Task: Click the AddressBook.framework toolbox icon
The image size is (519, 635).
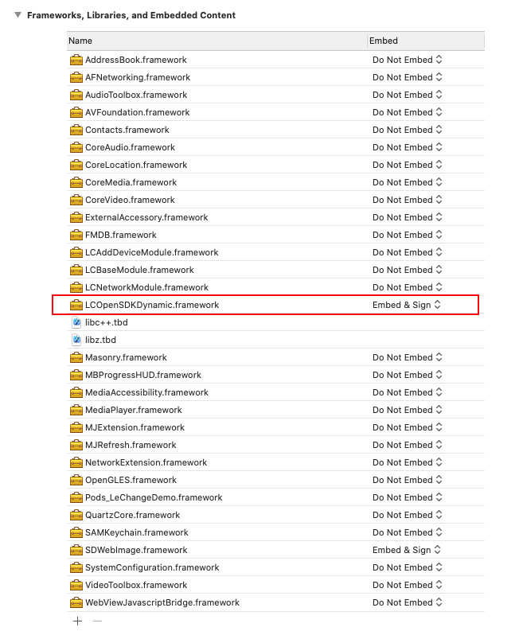Action: coord(76,60)
